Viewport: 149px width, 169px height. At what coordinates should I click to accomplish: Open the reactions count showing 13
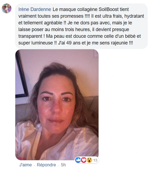pyautogui.click(x=95, y=160)
